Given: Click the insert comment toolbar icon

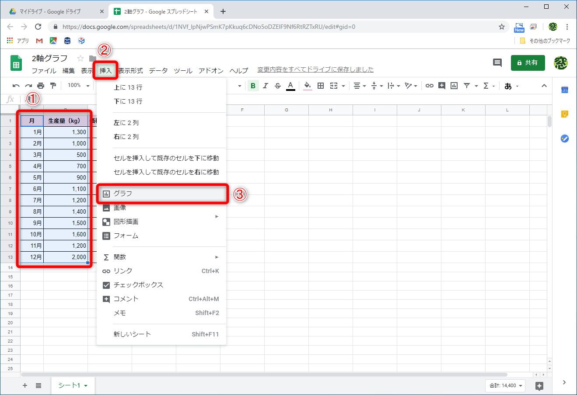Looking at the screenshot, I should click(442, 86).
